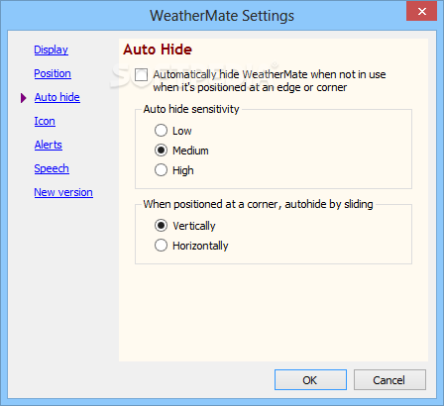Confirm settings with OK button
The image size is (444, 406).
tap(310, 380)
